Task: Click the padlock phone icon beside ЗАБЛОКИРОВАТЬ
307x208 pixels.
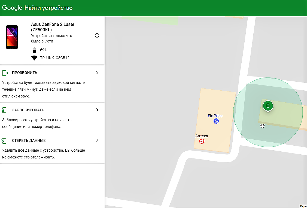Action: click(4, 110)
